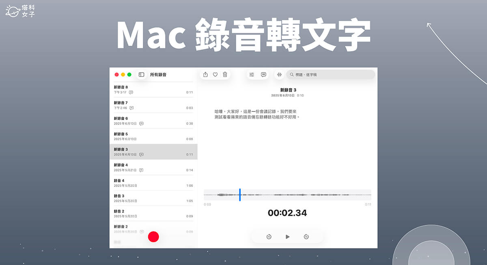Click the 2025年6月13日 0:10 detail date
Viewport: 487px width, 265px height.
288,96
